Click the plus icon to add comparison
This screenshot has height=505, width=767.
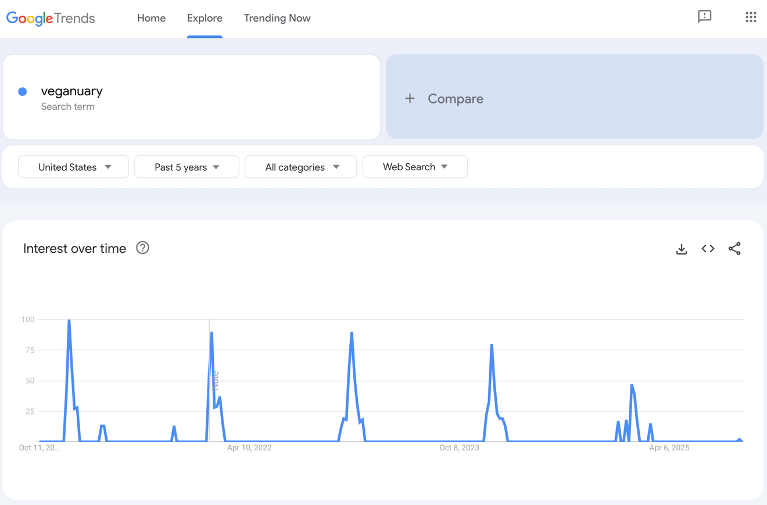click(410, 98)
